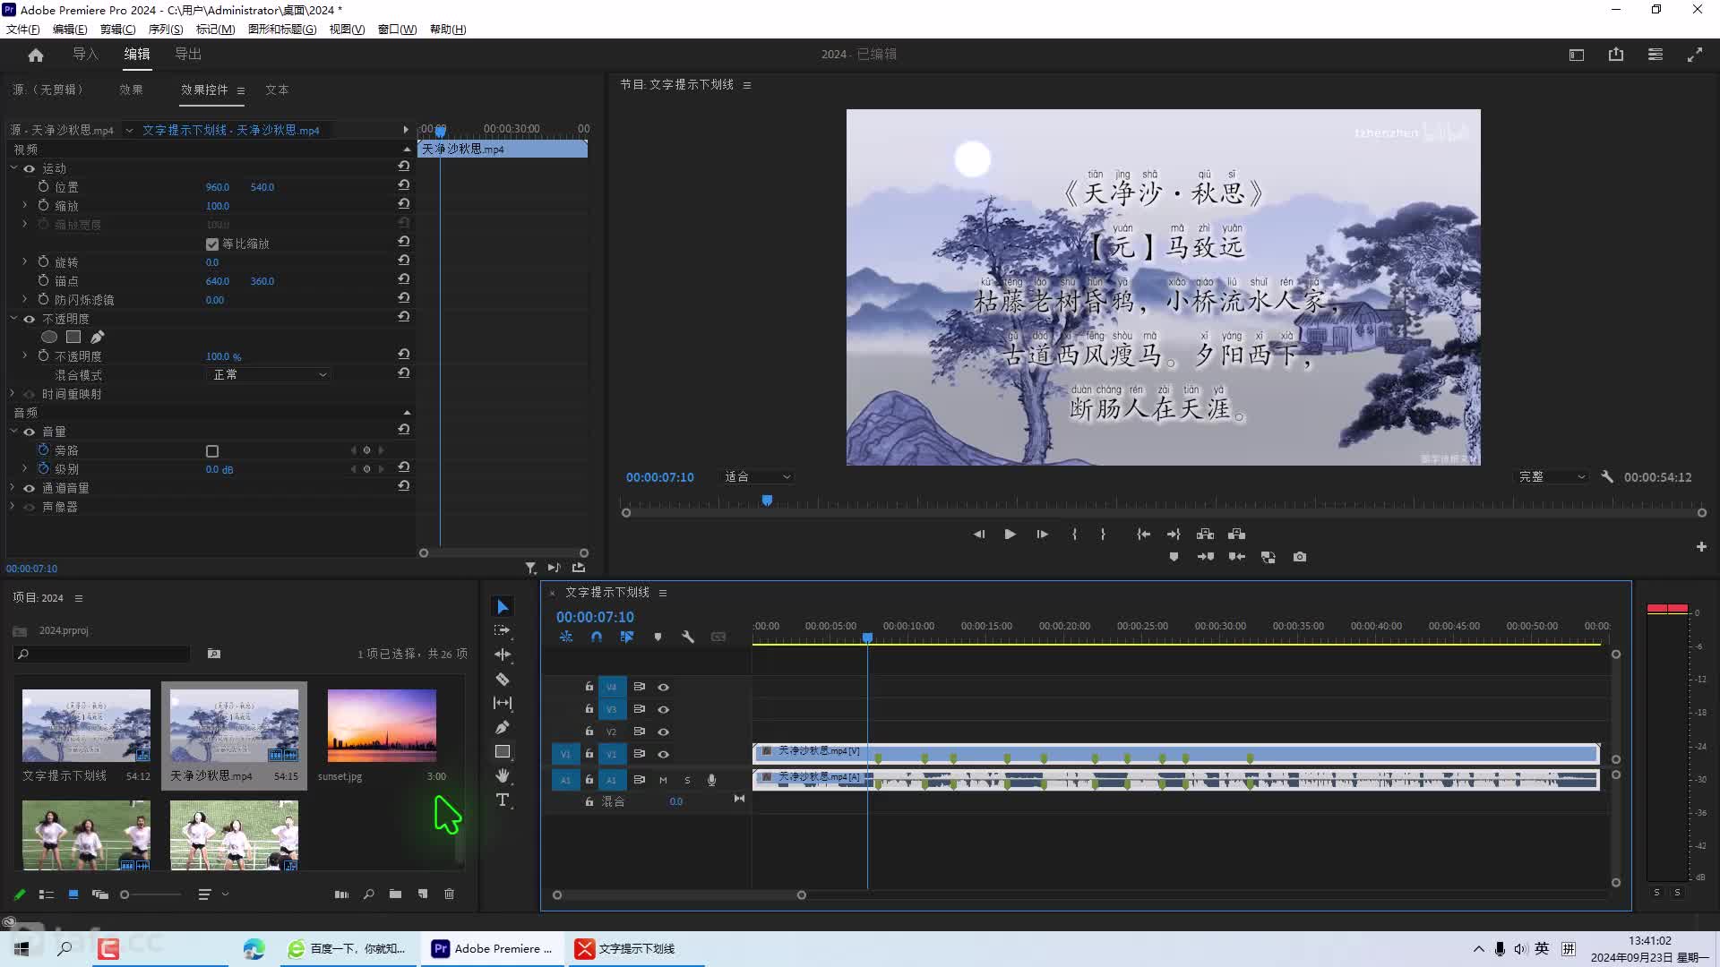Step back one frame in Program monitor
This screenshot has width=1720, height=967.
pyautogui.click(x=978, y=535)
